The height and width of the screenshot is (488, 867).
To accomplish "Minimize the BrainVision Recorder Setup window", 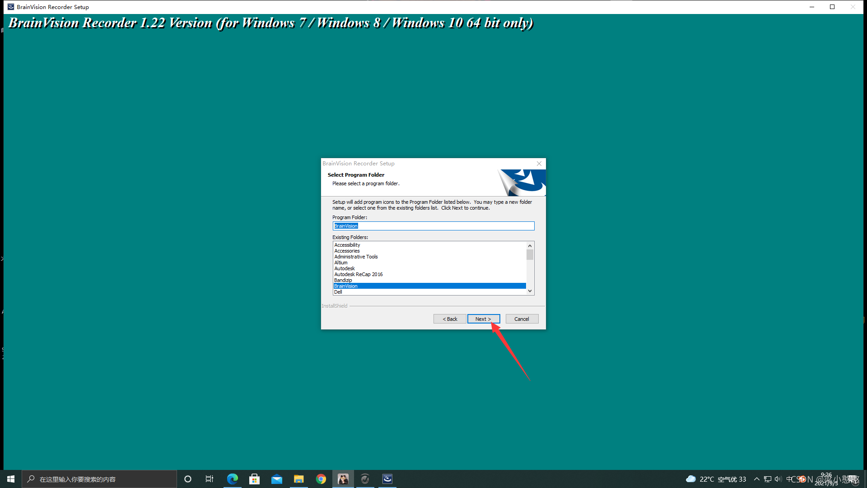I will pyautogui.click(x=812, y=7).
